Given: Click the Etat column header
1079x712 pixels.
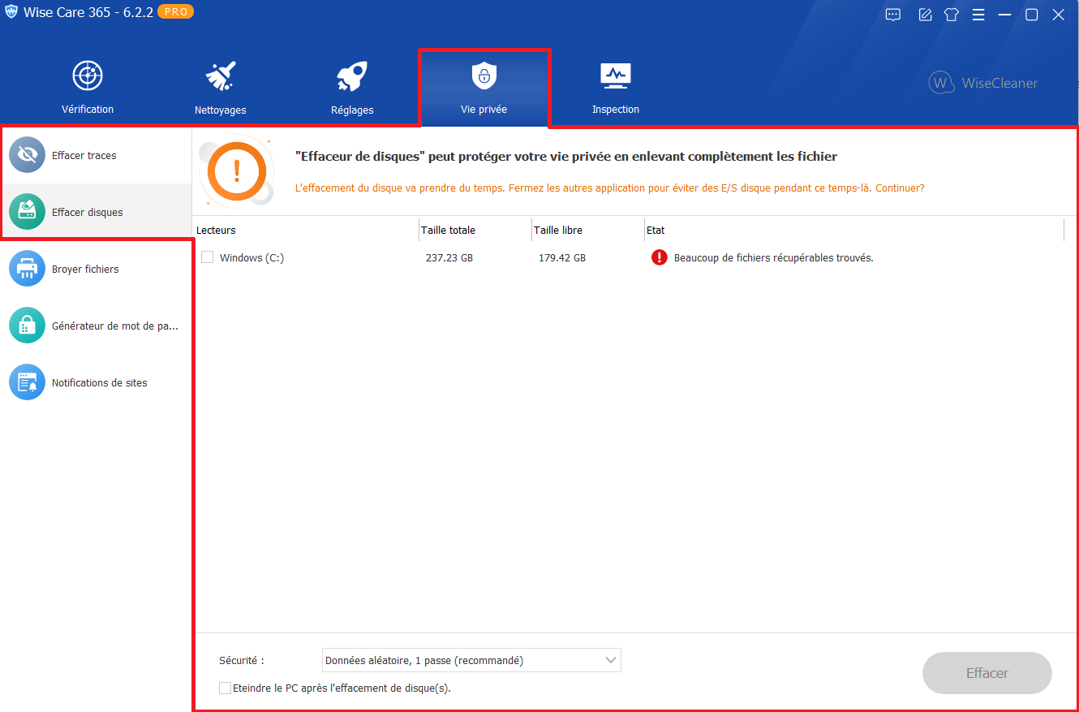Looking at the screenshot, I should (x=656, y=230).
